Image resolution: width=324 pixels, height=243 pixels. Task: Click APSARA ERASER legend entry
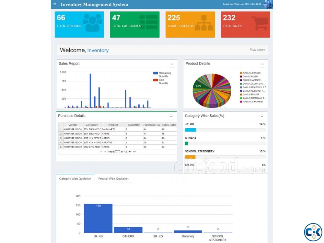tap(250, 73)
